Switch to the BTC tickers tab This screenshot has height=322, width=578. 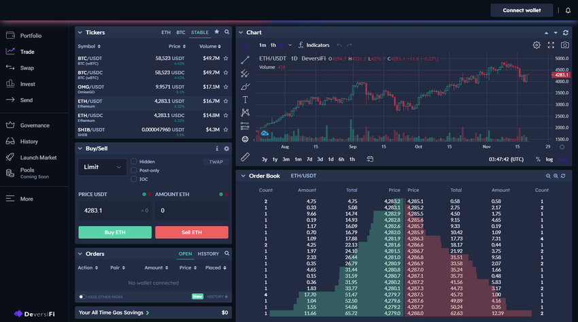[181, 33]
